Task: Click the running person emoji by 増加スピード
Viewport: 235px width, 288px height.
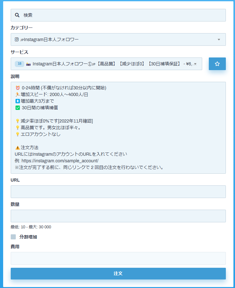Action: pos(17,94)
